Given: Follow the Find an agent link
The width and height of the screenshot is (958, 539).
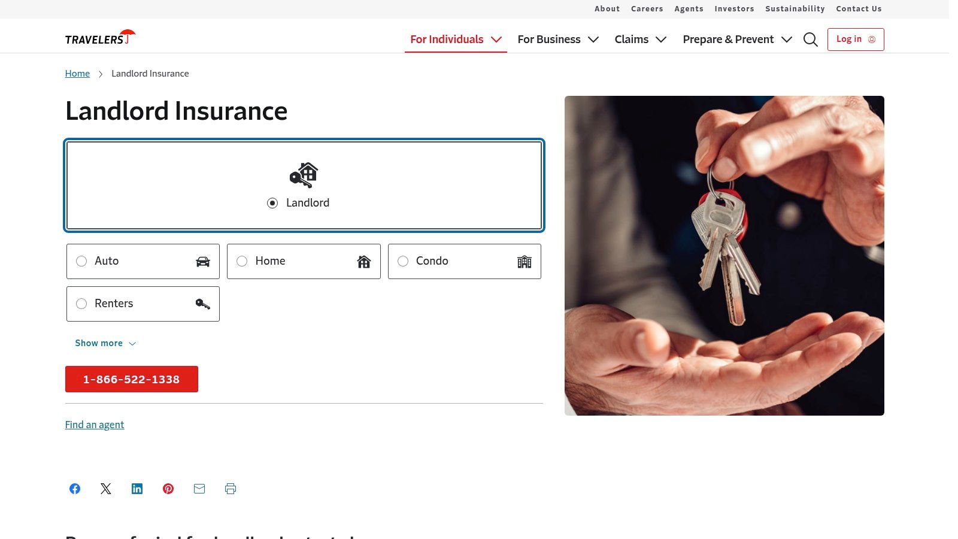Looking at the screenshot, I should (x=95, y=425).
